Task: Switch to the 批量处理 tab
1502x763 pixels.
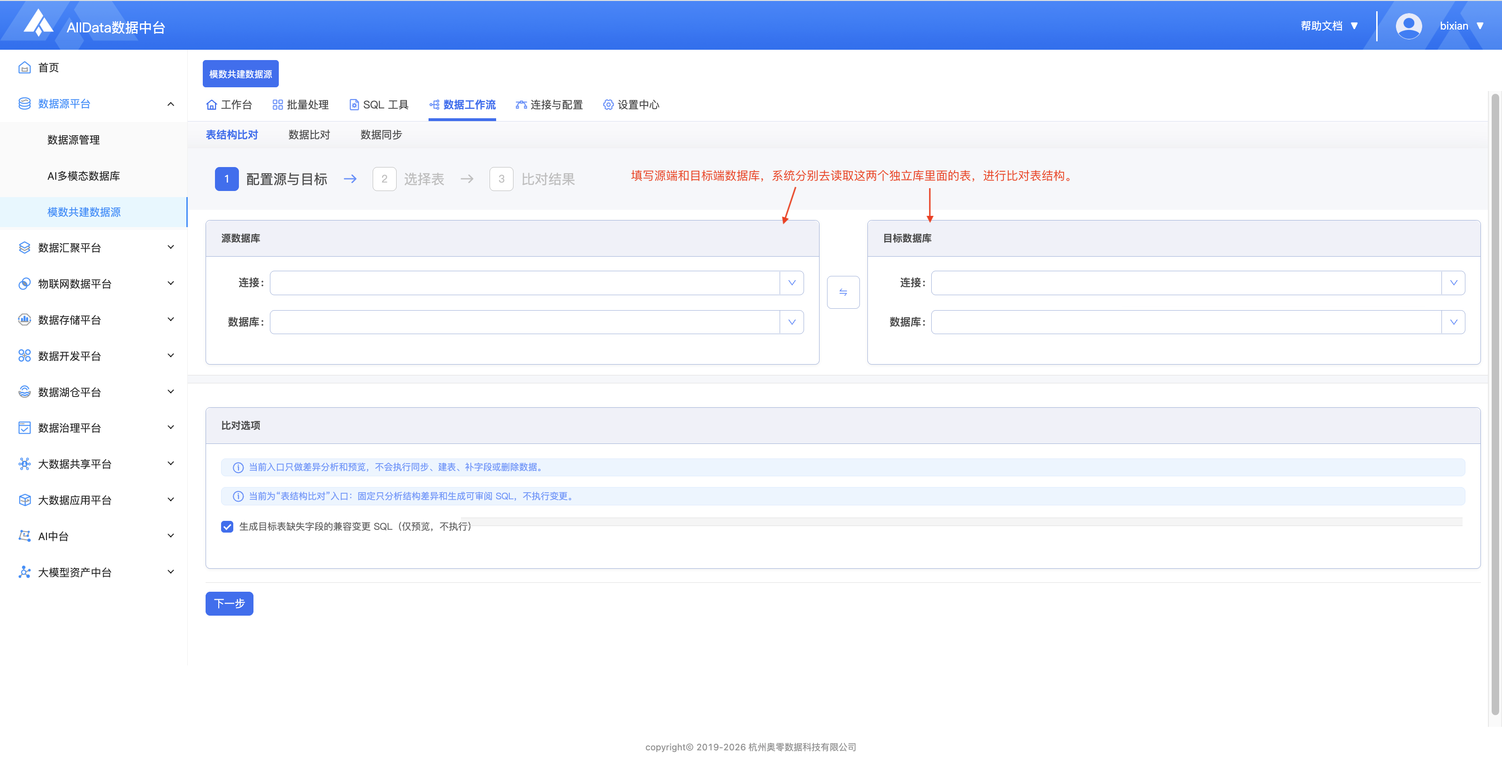Action: (x=301, y=105)
